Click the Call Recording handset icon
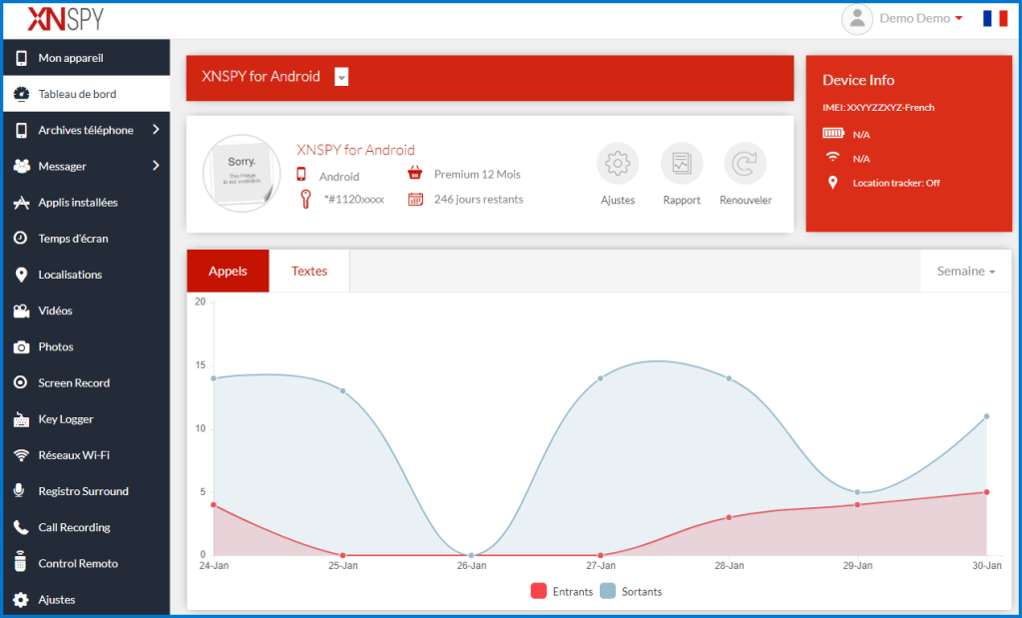Image resolution: width=1022 pixels, height=618 pixels. coord(21,527)
